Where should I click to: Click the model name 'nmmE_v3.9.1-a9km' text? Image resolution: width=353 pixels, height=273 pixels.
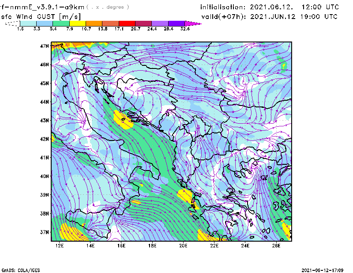pyautogui.click(x=47, y=7)
